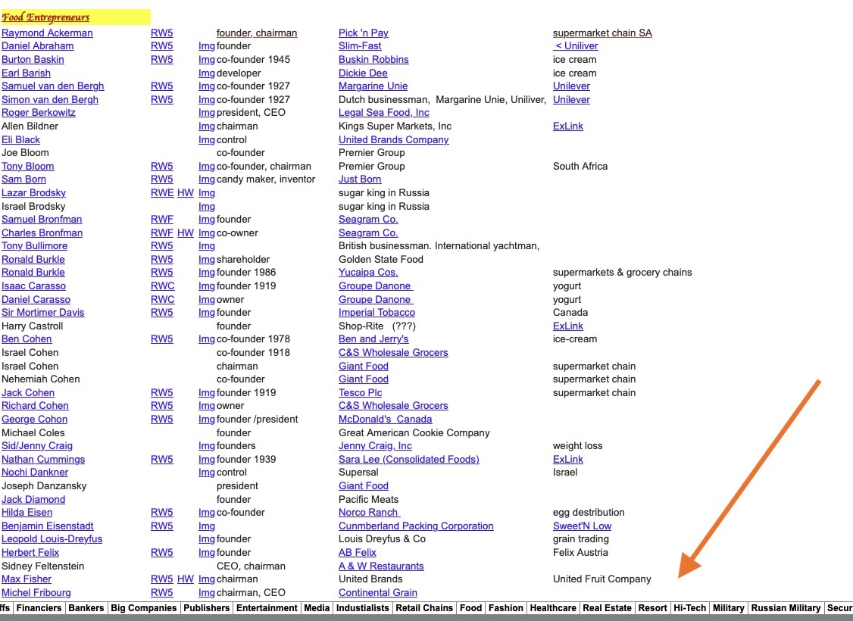Click RWC link beside Isaac Carasso
The height and width of the screenshot is (621, 853).
pos(163,286)
